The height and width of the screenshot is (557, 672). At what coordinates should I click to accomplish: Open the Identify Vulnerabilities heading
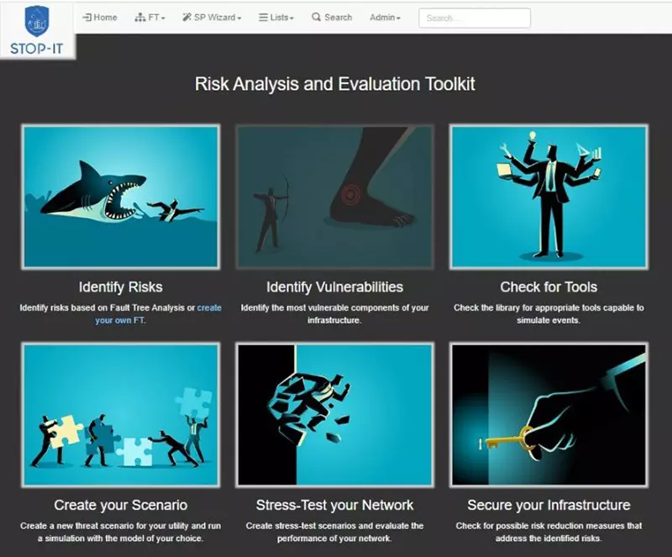click(334, 287)
